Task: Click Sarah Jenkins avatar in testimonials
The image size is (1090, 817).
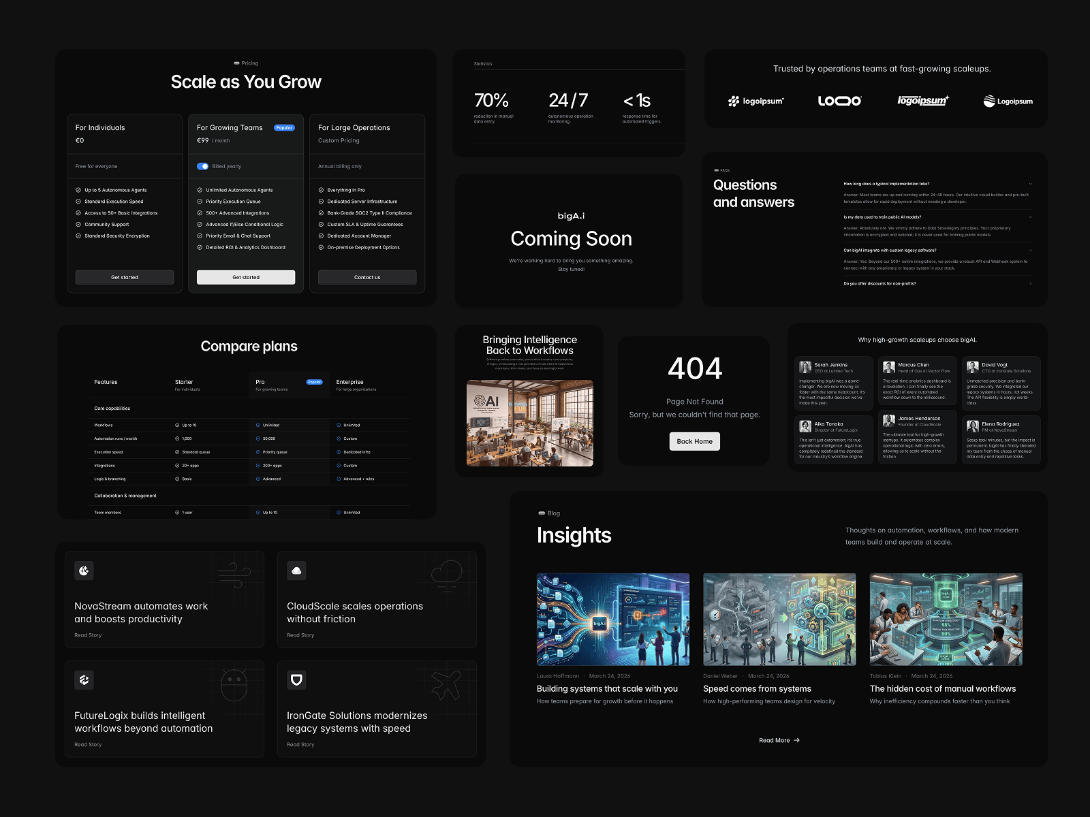Action: coord(805,367)
